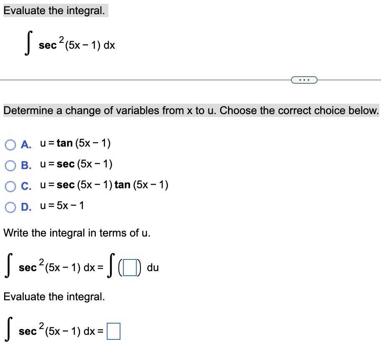Screen dimensions: 381x354
Task: Click the letter B choice label
Action: (26, 166)
